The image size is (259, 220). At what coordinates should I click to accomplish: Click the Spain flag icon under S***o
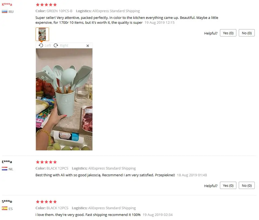click(x=5, y=208)
